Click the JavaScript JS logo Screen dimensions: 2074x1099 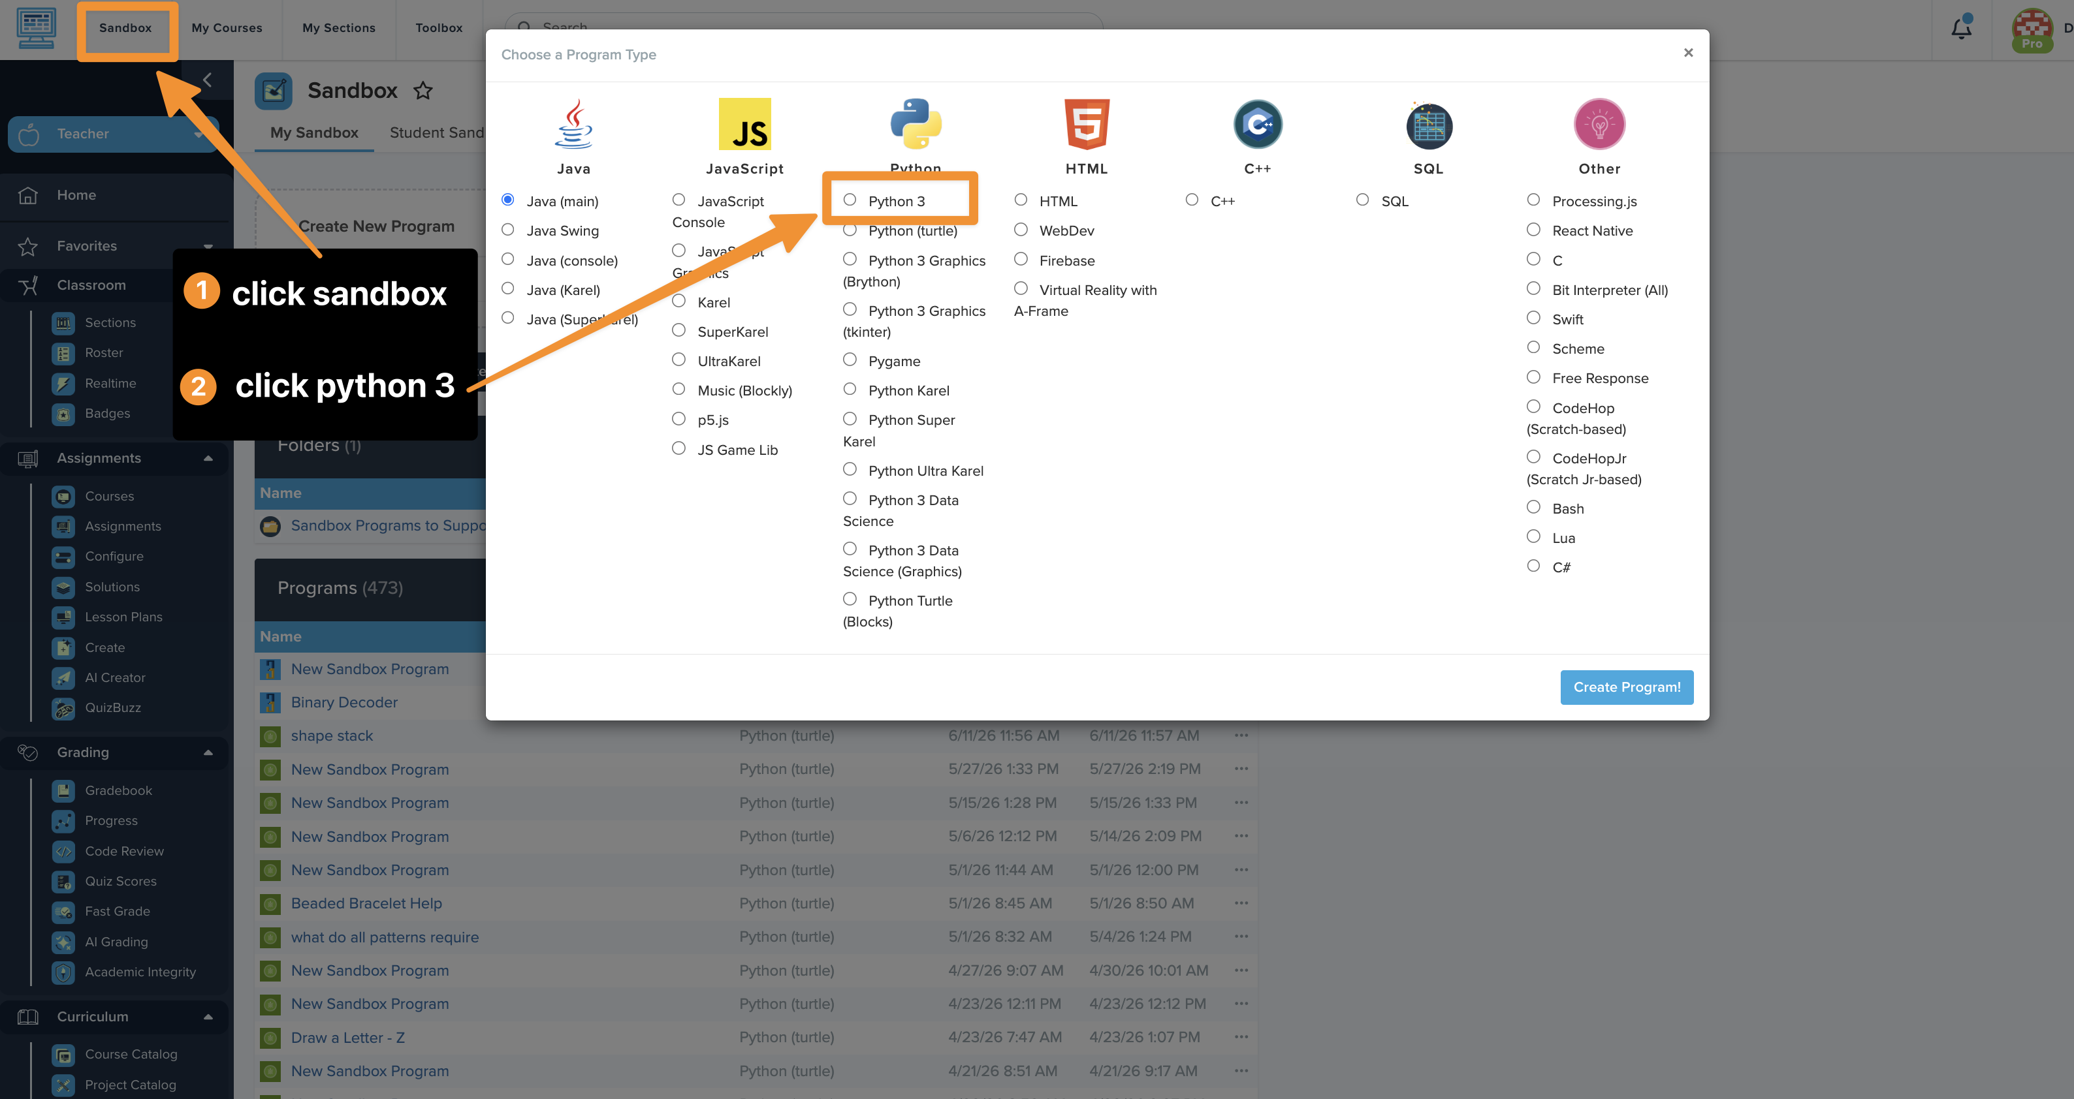click(744, 124)
